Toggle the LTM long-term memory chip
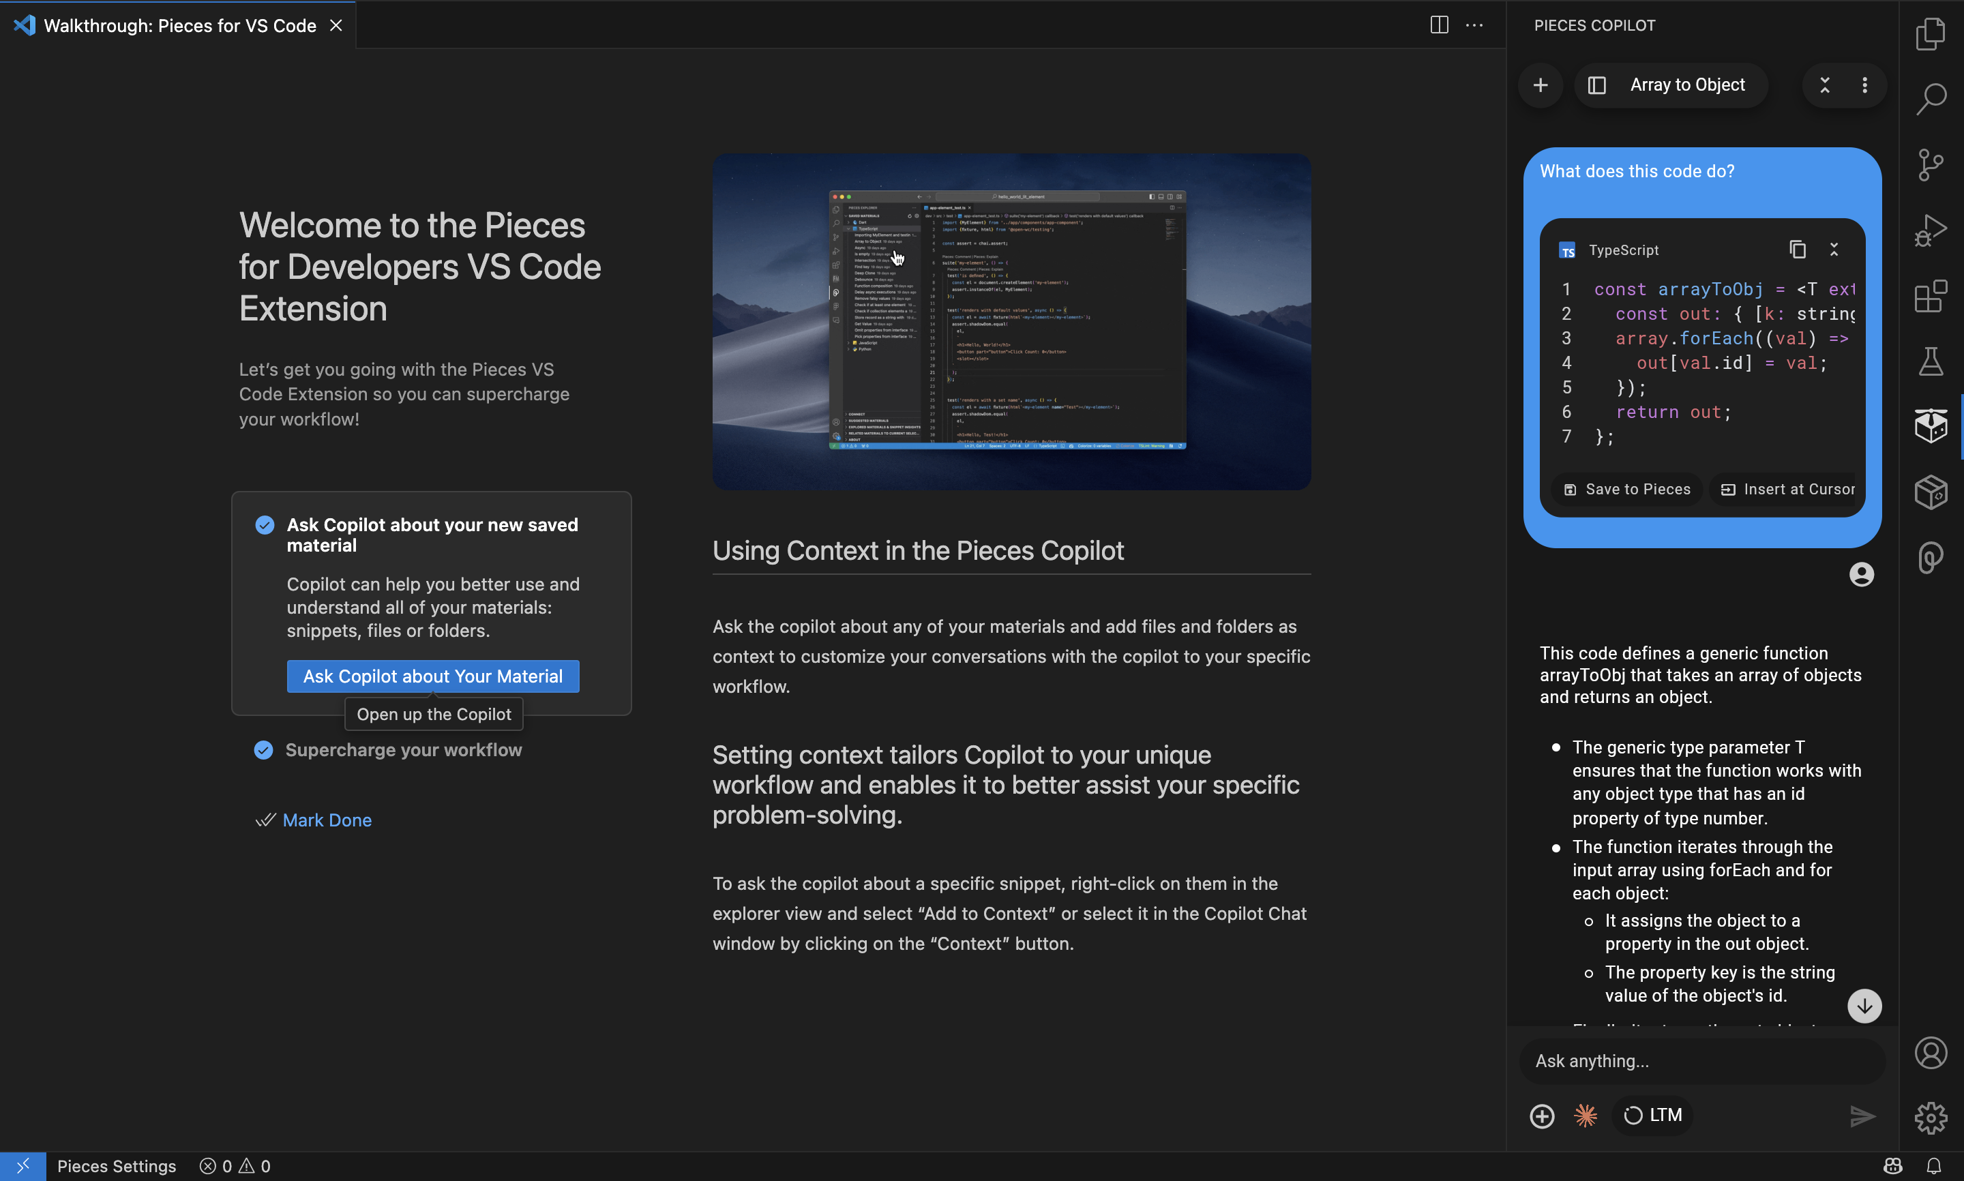Viewport: 1964px width, 1181px height. tap(1653, 1115)
